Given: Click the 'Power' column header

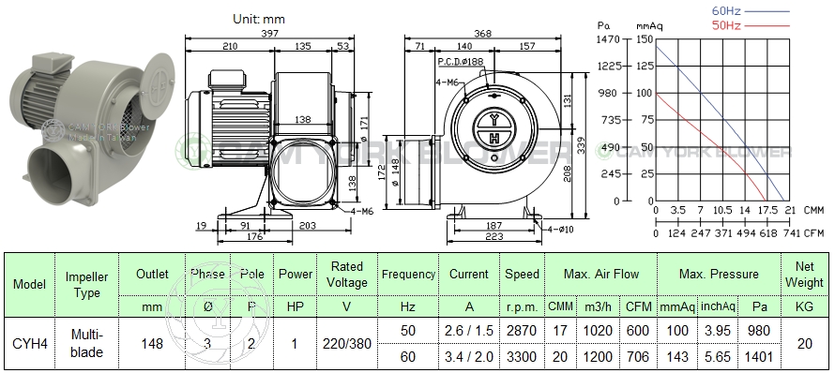Looking at the screenshot, I should pos(295,274).
